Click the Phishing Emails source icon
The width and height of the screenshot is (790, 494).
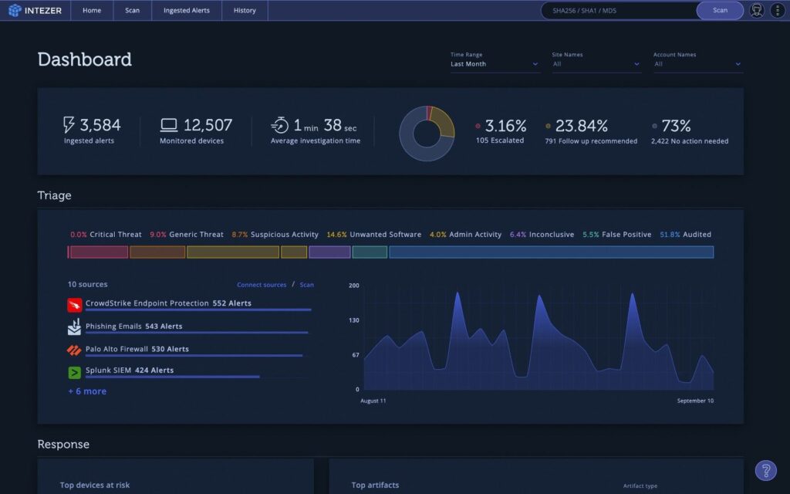(74, 327)
